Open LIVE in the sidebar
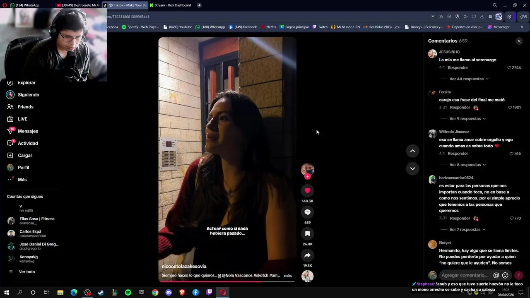Viewport: 530px width, 298px height. [x=22, y=119]
